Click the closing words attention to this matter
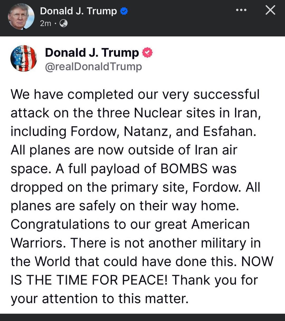This screenshot has height=321, width=285. click(115, 299)
